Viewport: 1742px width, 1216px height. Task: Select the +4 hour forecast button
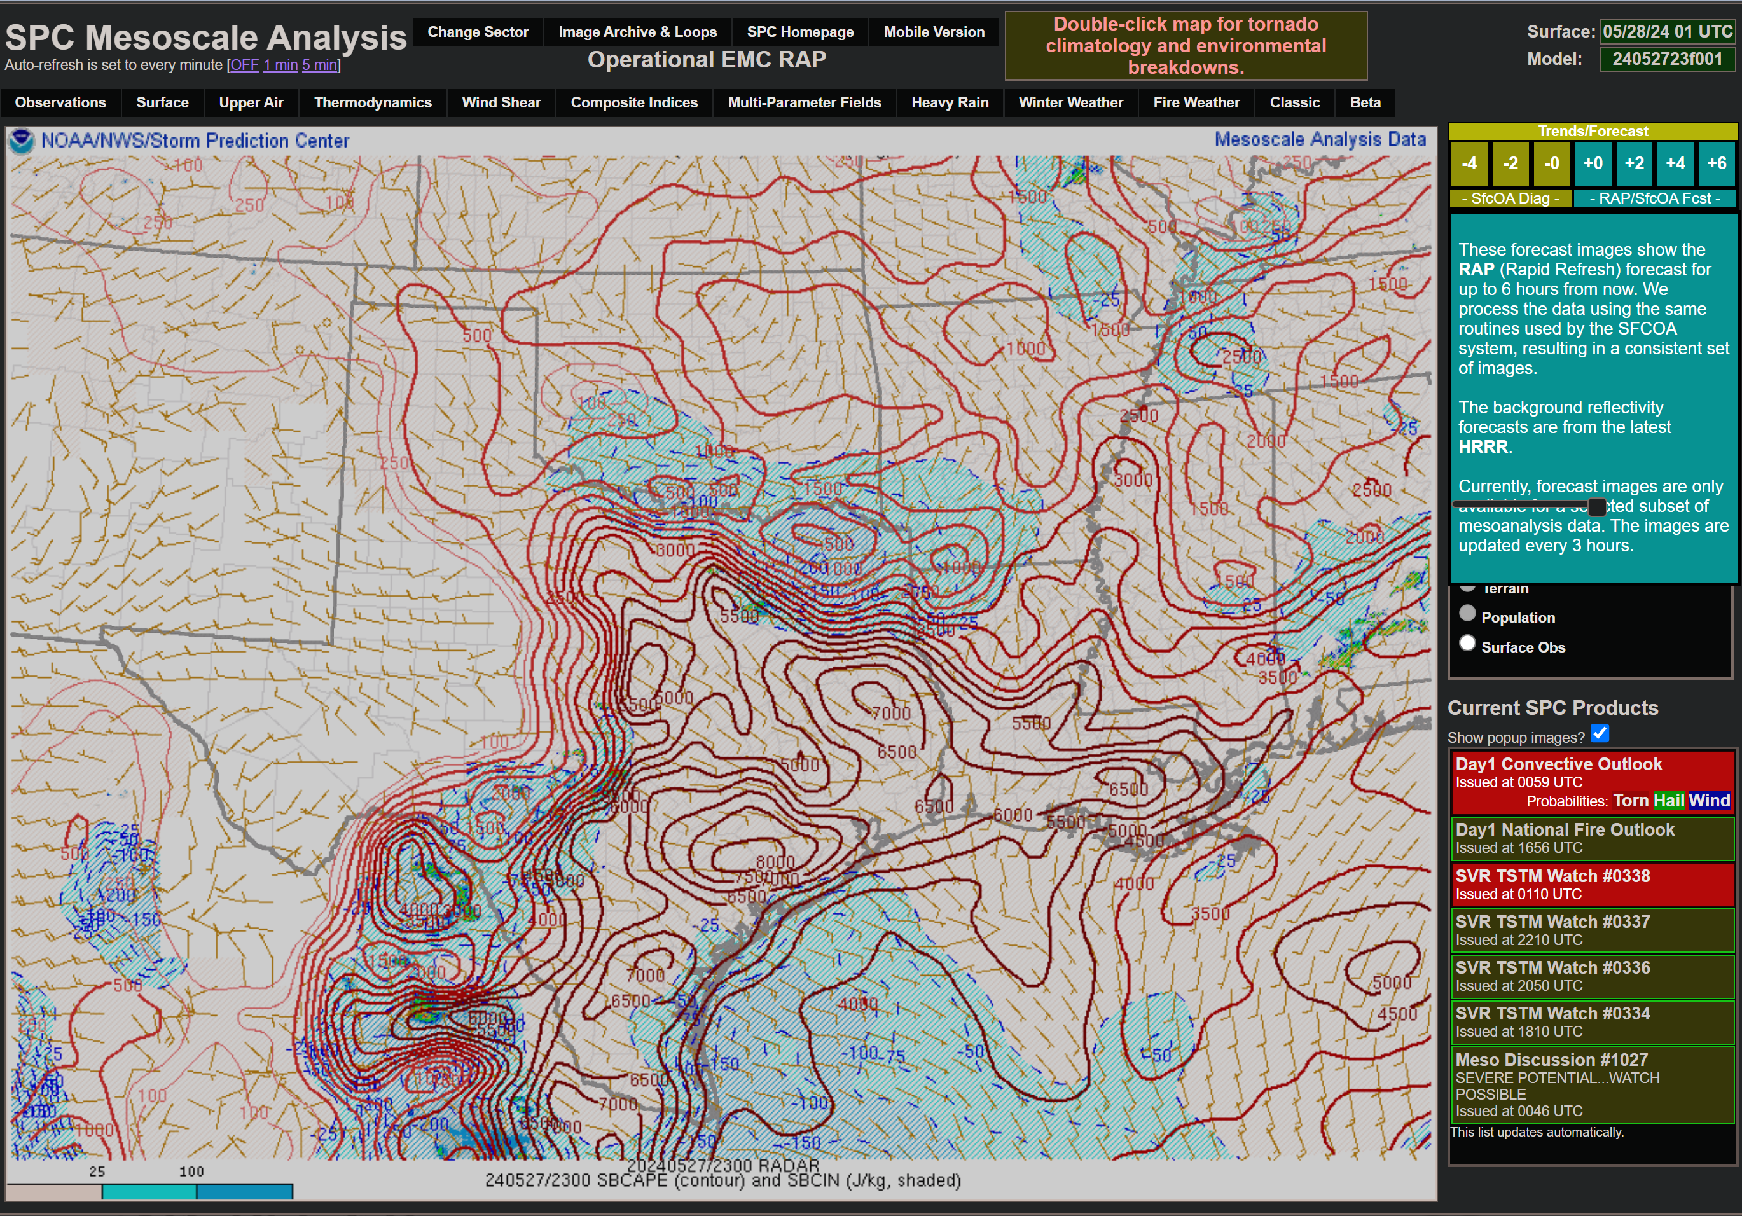coord(1675,164)
